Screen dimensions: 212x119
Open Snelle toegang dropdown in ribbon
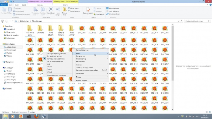coord(75,11)
